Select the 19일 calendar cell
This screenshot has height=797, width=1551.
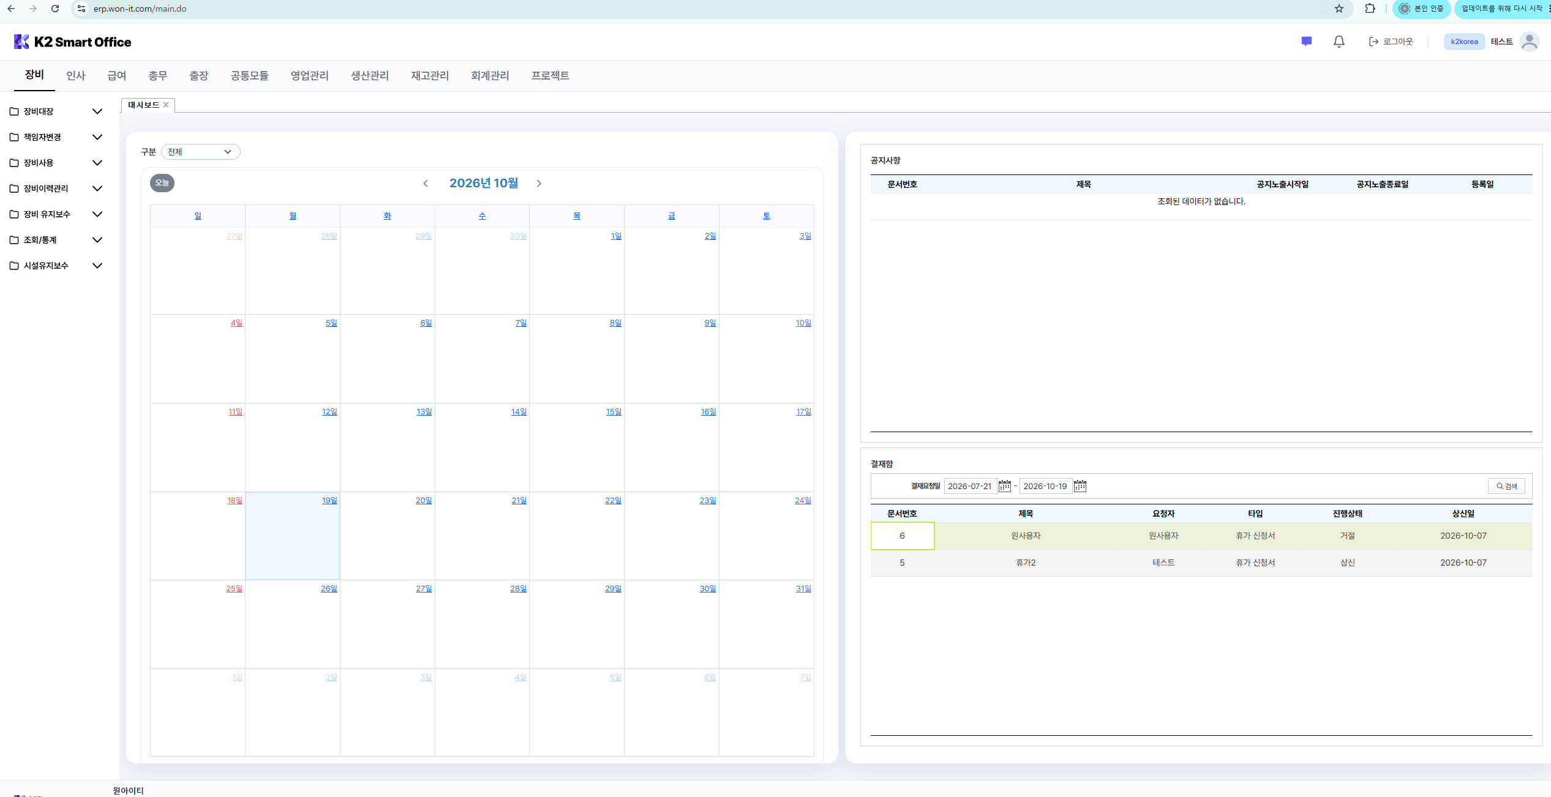point(292,536)
